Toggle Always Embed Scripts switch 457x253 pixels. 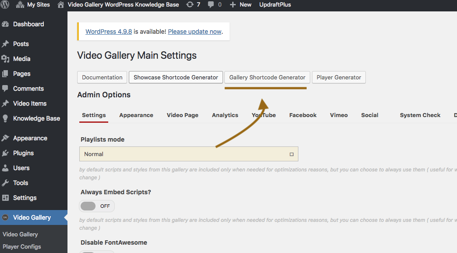pyautogui.click(x=97, y=207)
